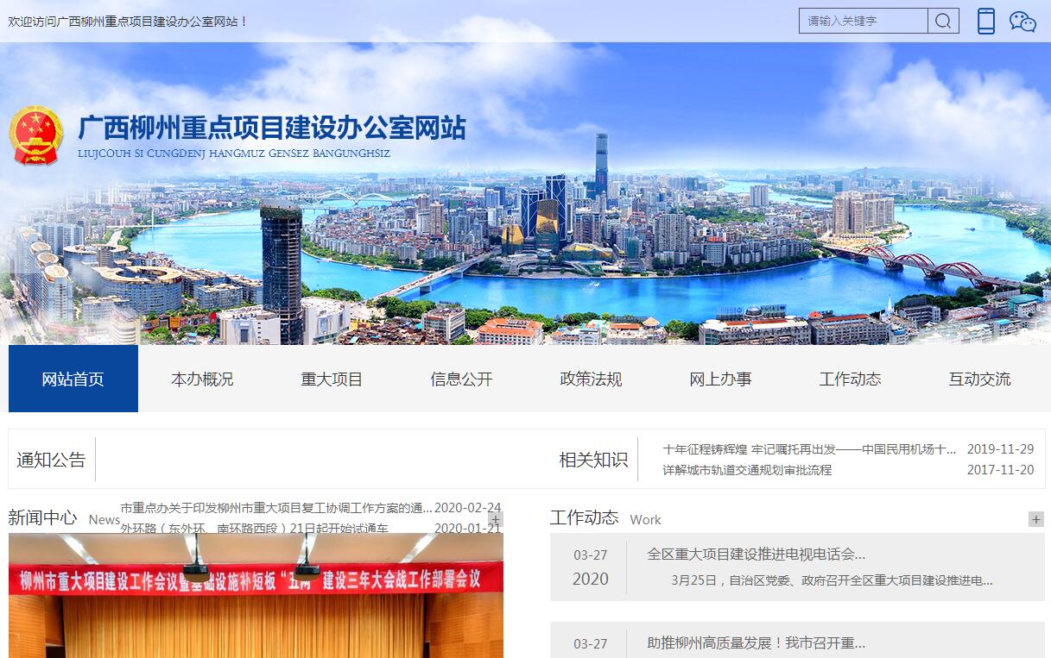Screen dimensions: 1051x658
Task: Click the national emblem logo
Action: (x=35, y=135)
